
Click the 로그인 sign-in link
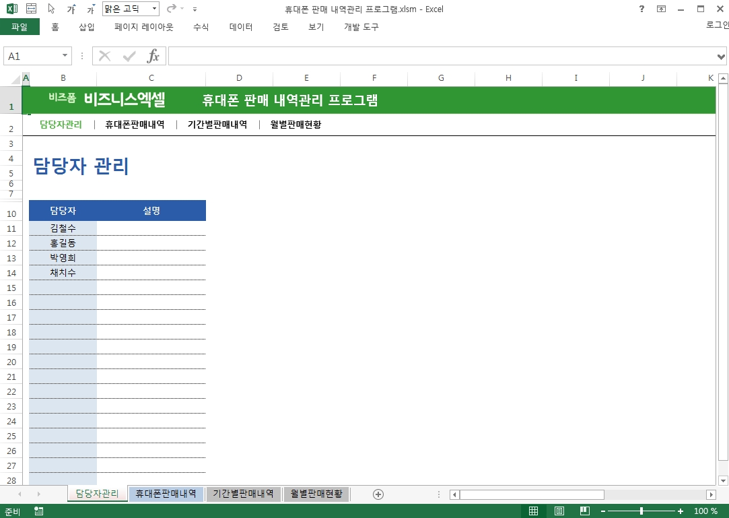718,25
